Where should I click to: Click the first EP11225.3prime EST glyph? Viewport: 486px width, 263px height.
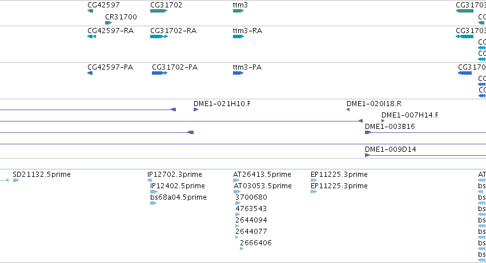[x=314, y=180]
